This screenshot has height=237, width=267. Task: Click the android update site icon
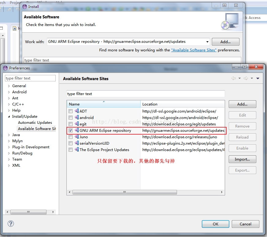77,117
